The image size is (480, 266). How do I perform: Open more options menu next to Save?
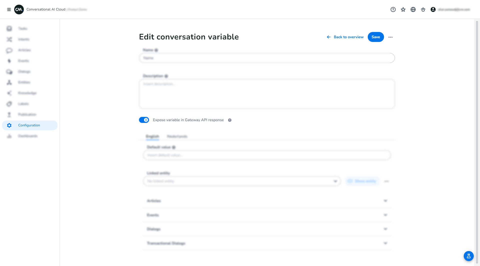coord(390,37)
